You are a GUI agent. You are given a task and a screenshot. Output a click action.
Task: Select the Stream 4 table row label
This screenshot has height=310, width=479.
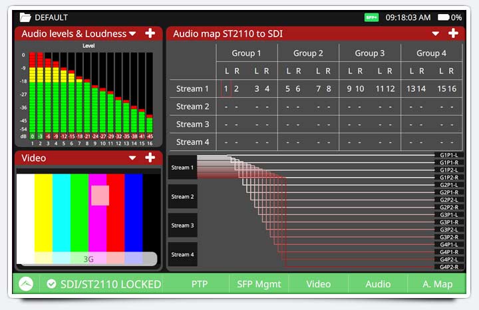(x=192, y=142)
